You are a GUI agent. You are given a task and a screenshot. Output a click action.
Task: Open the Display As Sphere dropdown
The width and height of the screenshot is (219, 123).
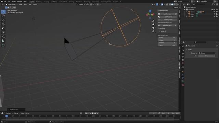(x=207, y=53)
